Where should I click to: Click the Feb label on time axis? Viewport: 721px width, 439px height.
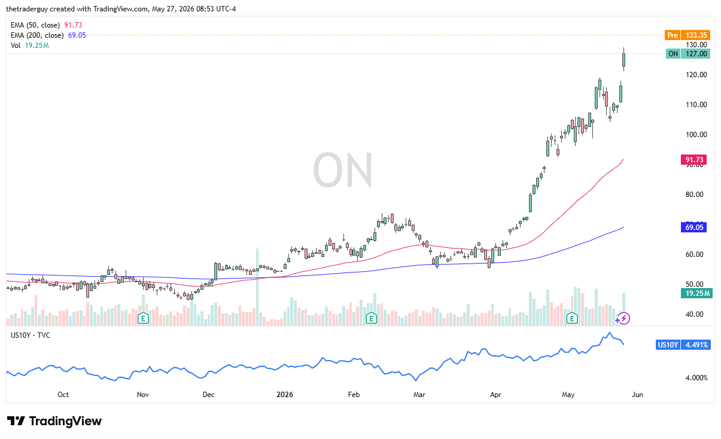tap(354, 395)
